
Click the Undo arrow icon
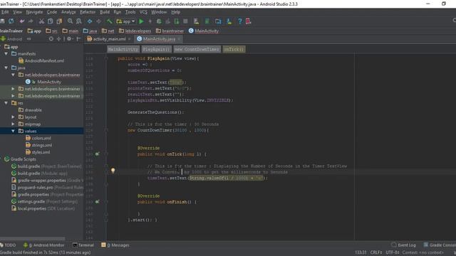coord(22,21)
